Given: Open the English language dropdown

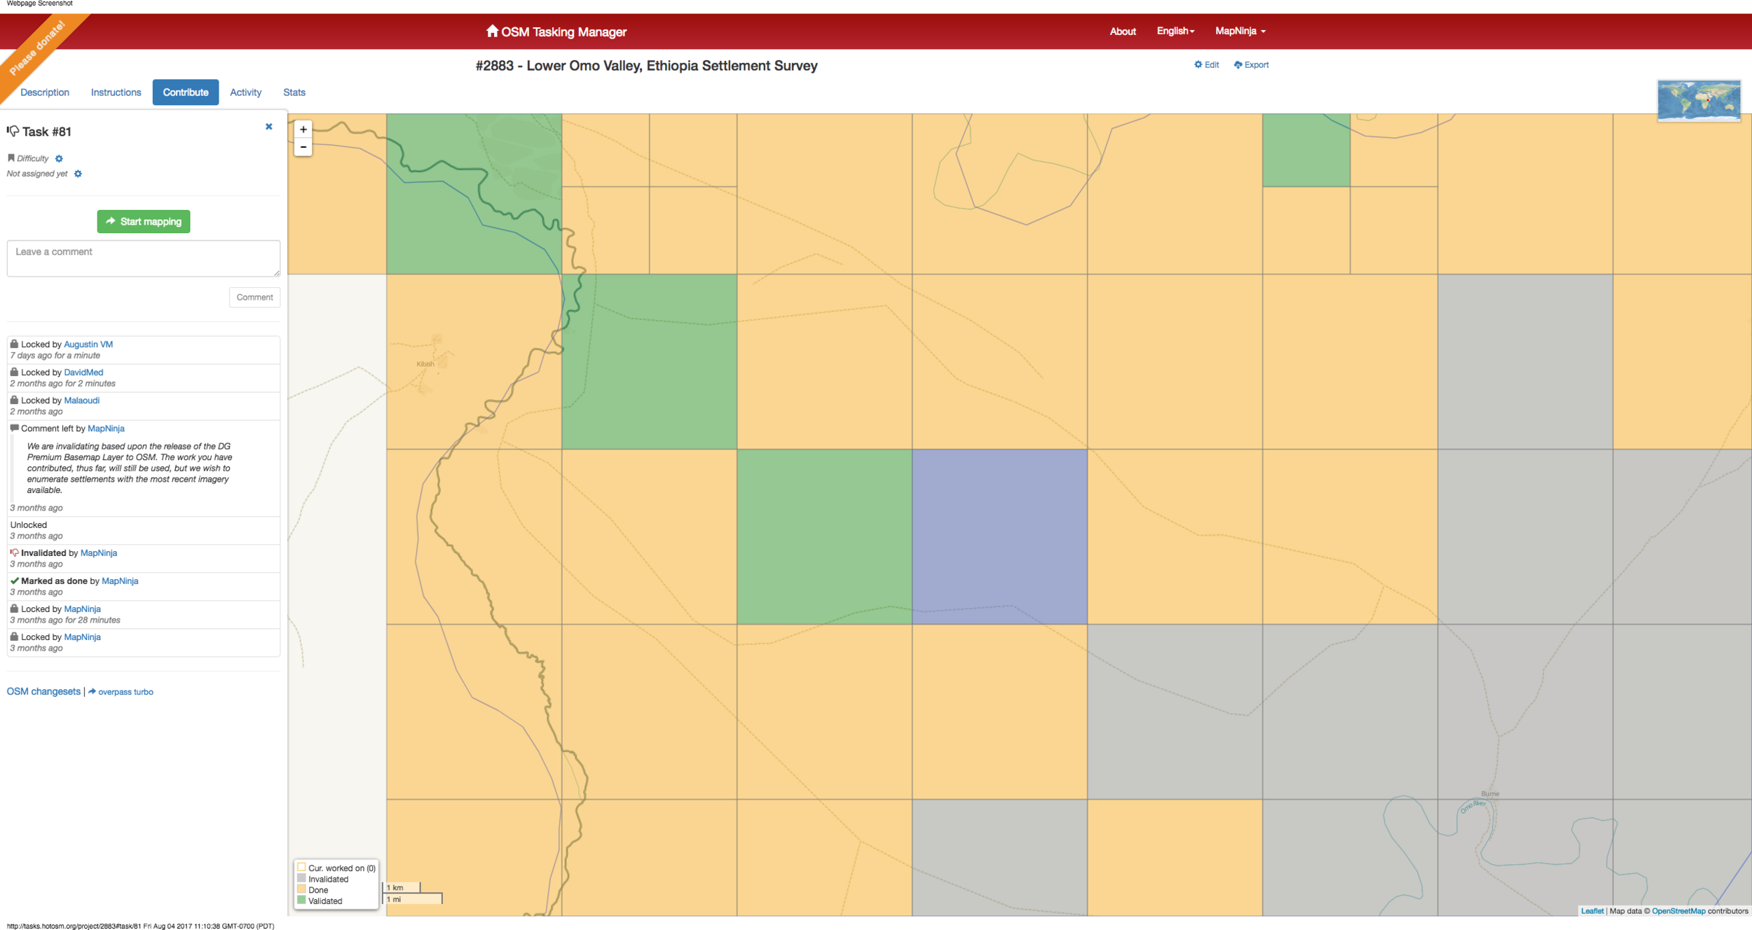Looking at the screenshot, I should coord(1175,31).
